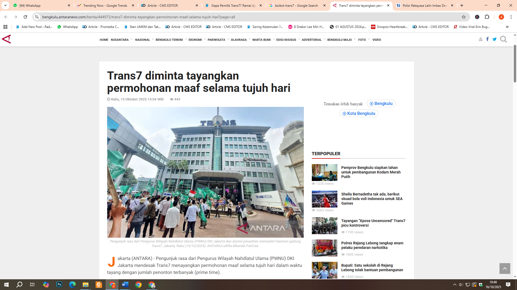Open article Tayangan Xpose Uncensored Trans7
Image resolution: width=517 pixels, height=290 pixels.
[x=373, y=223]
